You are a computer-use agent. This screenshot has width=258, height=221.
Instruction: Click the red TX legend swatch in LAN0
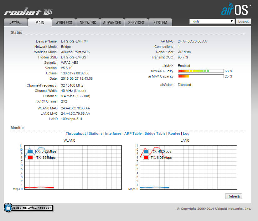pyautogui.click(x=146, y=158)
